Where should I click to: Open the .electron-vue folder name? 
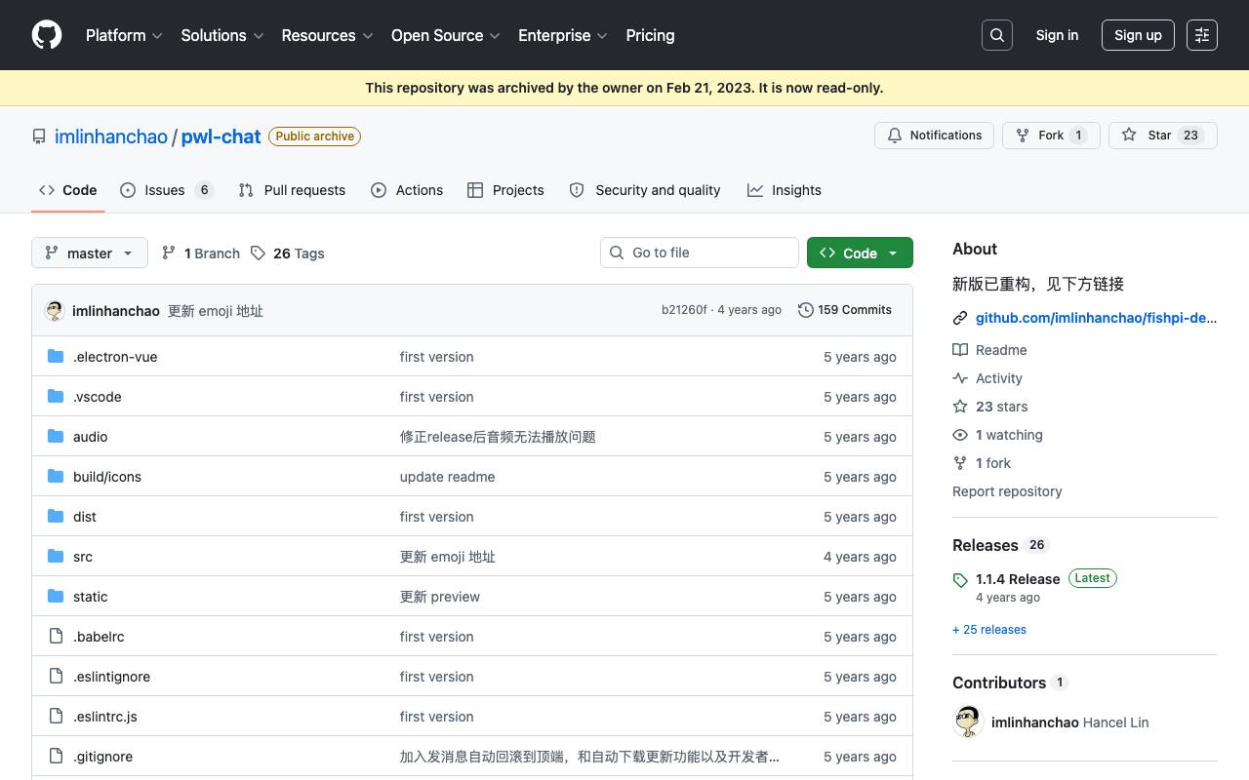115,357
